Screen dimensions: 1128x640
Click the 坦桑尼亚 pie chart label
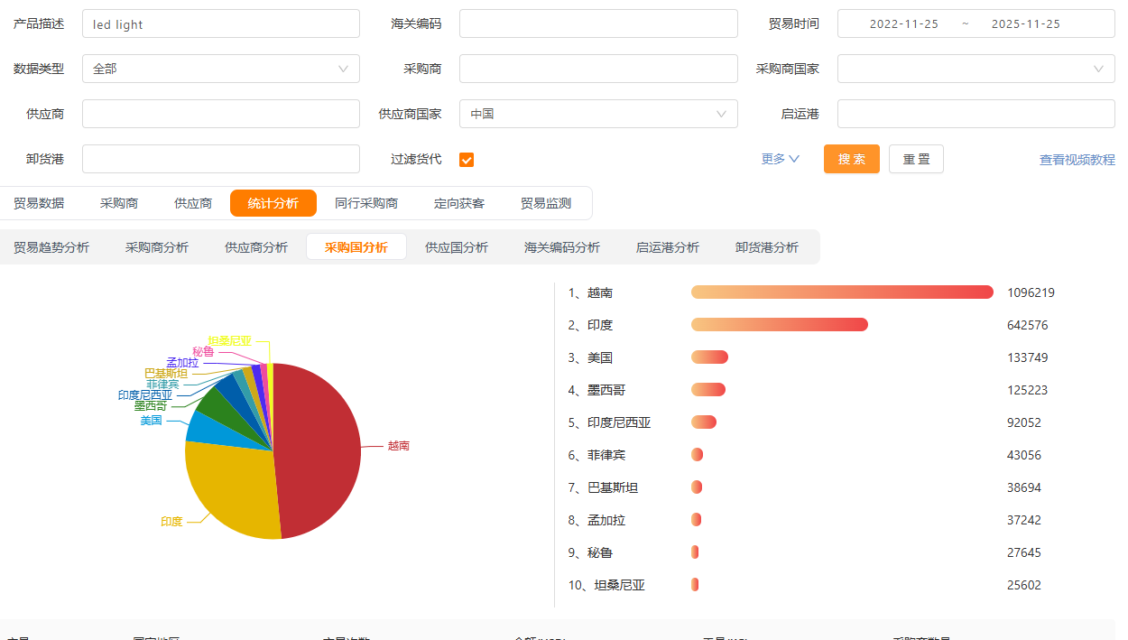[x=230, y=340]
